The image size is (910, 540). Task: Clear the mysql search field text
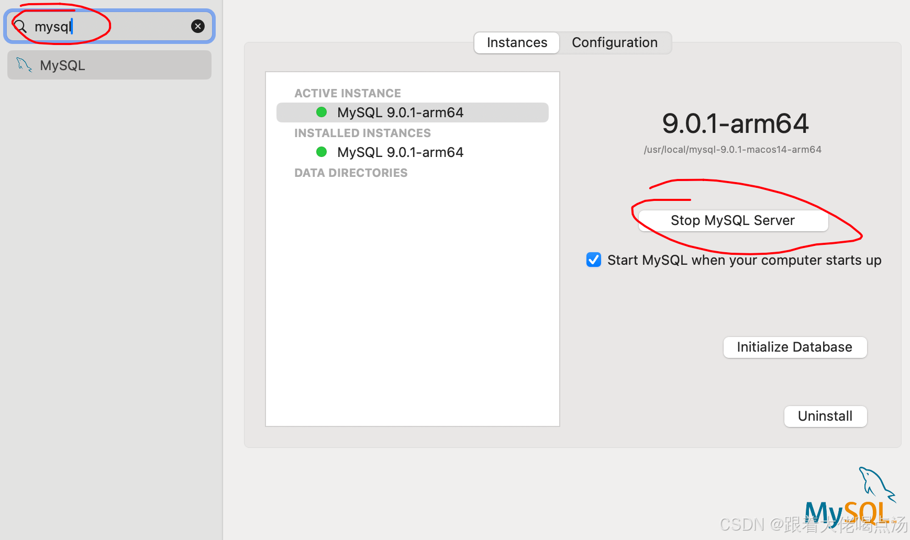[x=198, y=26]
